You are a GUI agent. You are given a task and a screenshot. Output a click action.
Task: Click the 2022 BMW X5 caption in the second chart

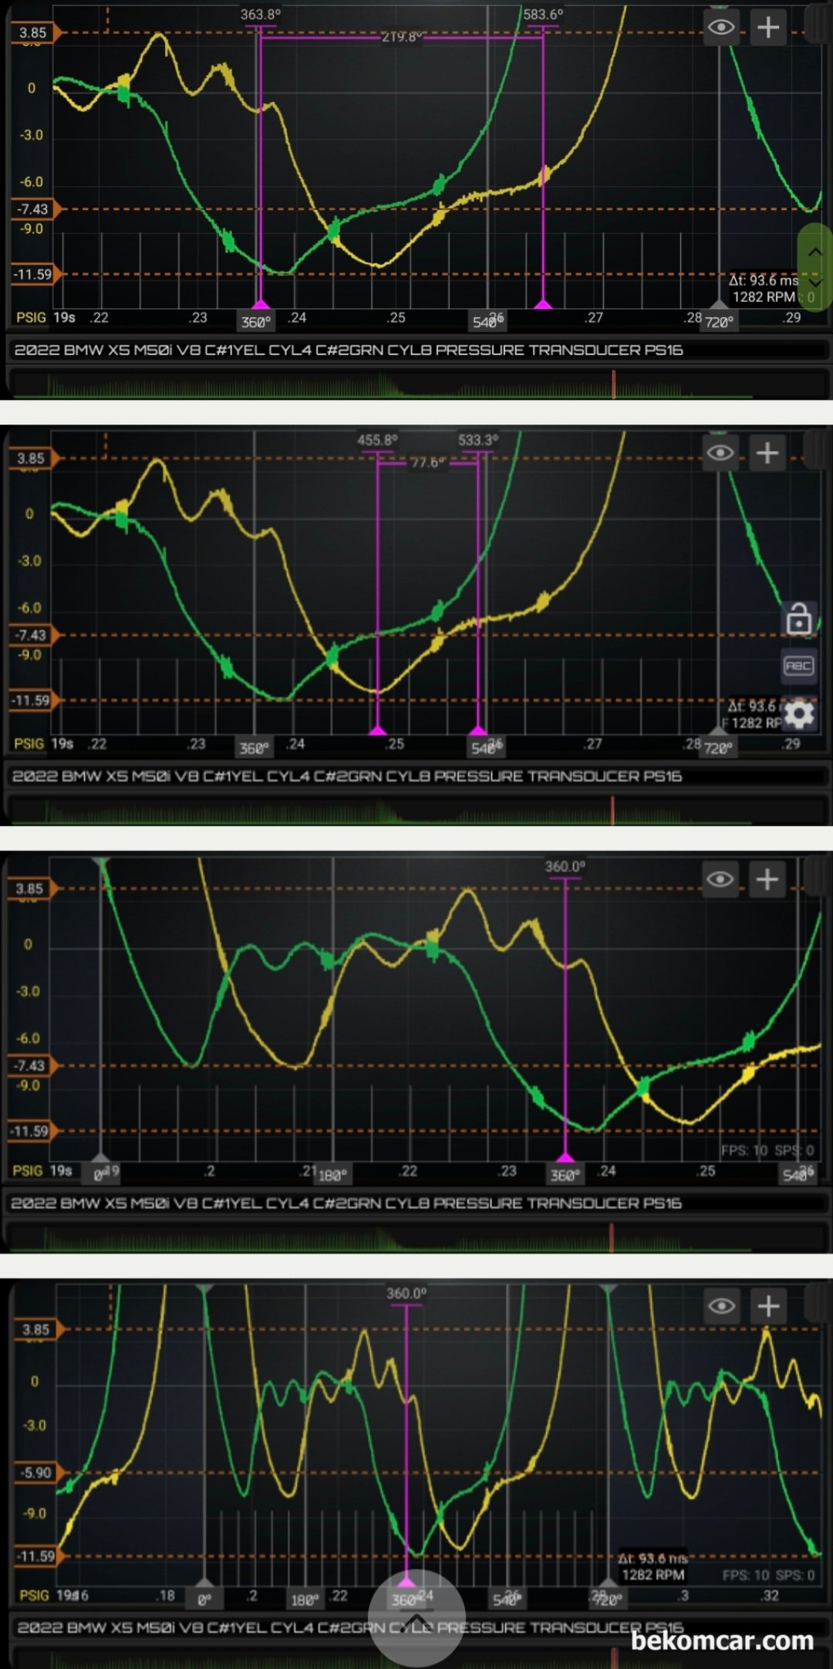347,776
